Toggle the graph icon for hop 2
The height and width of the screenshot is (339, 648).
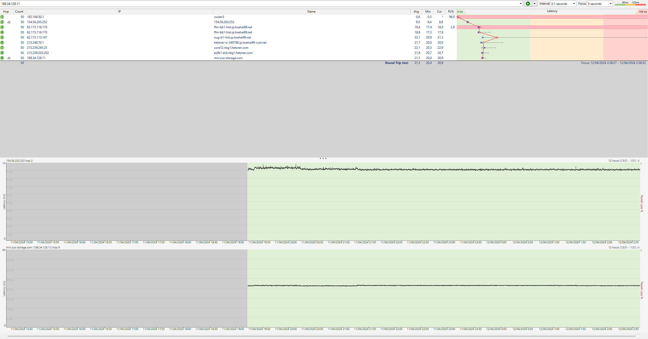[x=9, y=22]
